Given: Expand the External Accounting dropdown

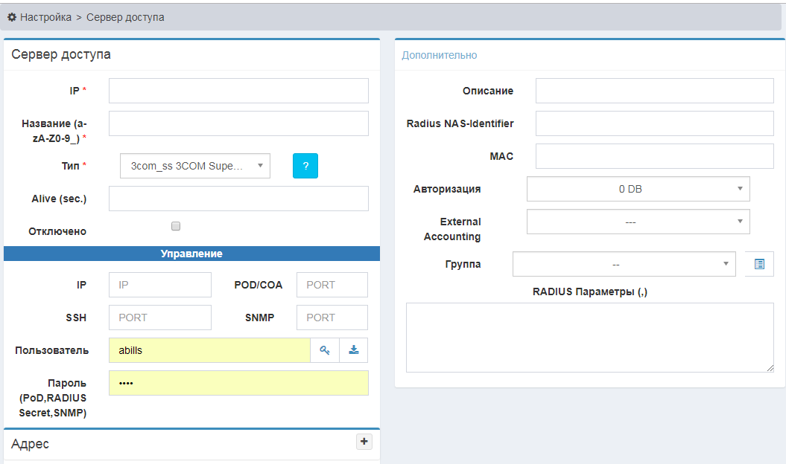Looking at the screenshot, I should click(x=638, y=222).
